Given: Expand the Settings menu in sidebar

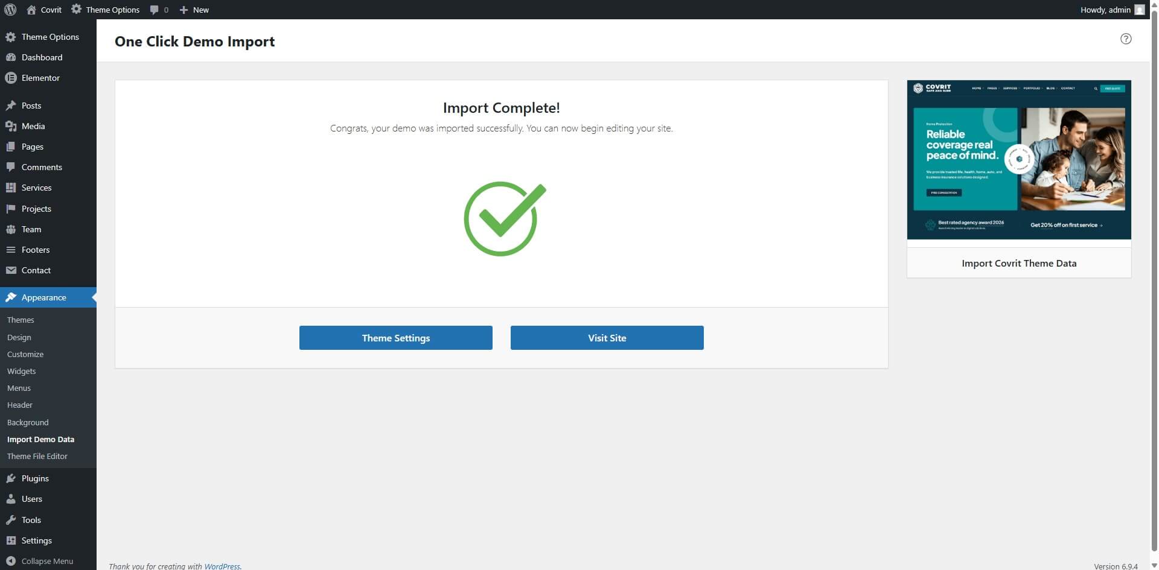Looking at the screenshot, I should (36, 540).
